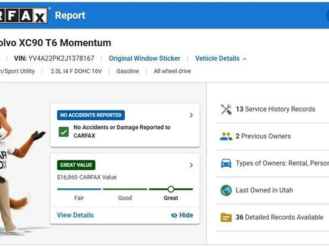Click the $16,860 CARFAX Value text

tap(87, 177)
